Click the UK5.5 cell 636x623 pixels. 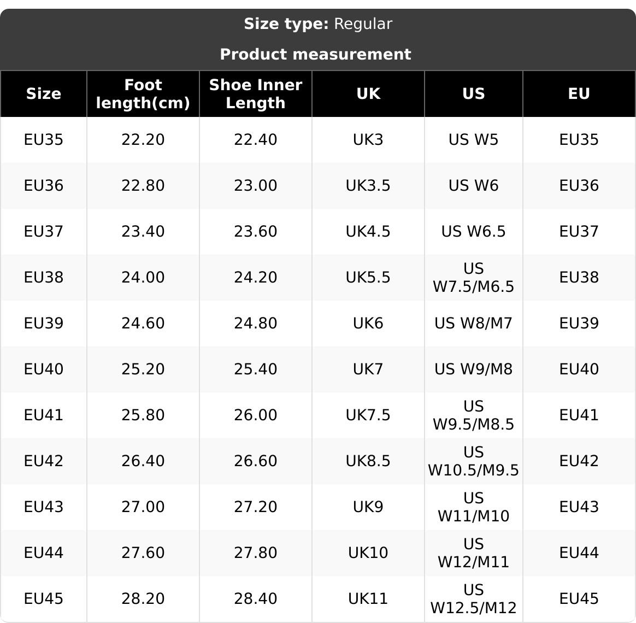click(x=368, y=278)
